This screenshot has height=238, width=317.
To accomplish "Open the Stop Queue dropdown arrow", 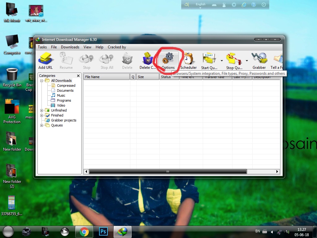I will click(247, 61).
